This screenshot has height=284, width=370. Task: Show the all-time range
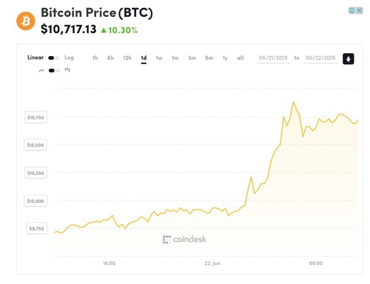[x=240, y=58]
